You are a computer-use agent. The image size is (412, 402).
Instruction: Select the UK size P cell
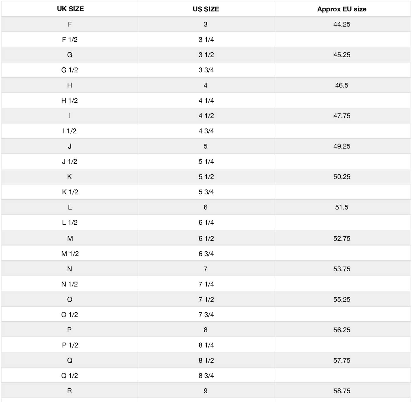(69, 330)
